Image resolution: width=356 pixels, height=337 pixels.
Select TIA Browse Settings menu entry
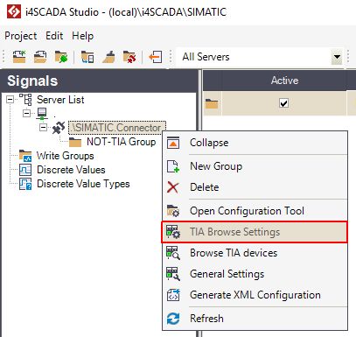coord(255,232)
